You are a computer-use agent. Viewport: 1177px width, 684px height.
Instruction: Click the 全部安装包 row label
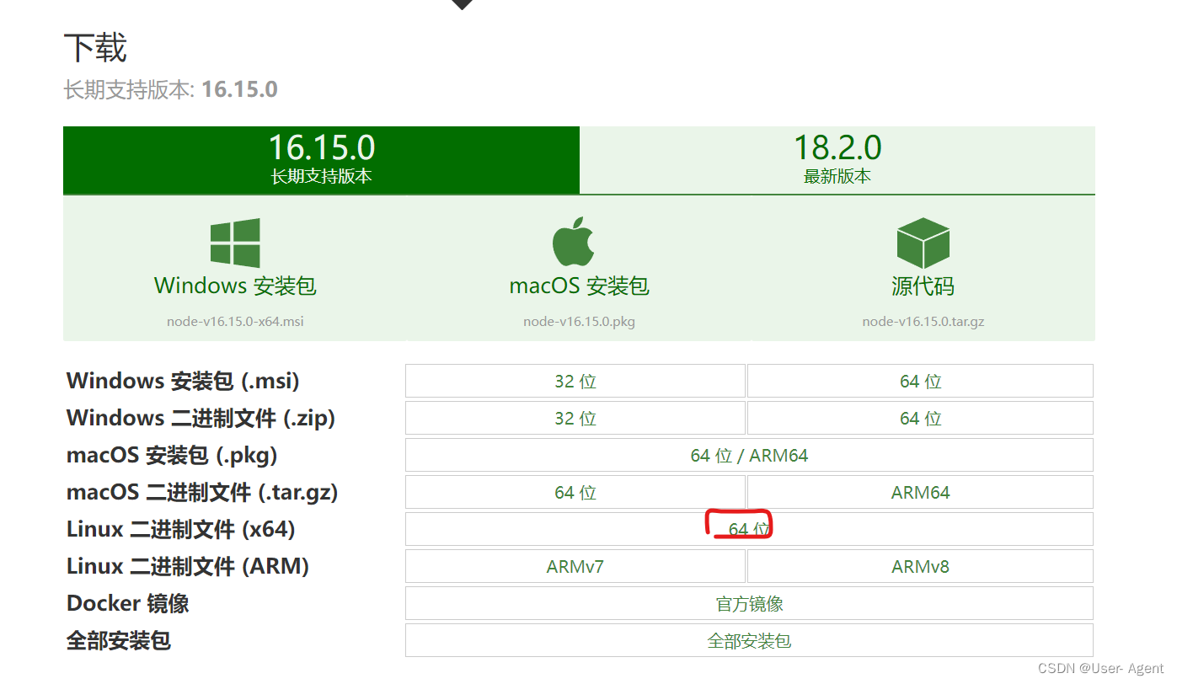pos(119,640)
